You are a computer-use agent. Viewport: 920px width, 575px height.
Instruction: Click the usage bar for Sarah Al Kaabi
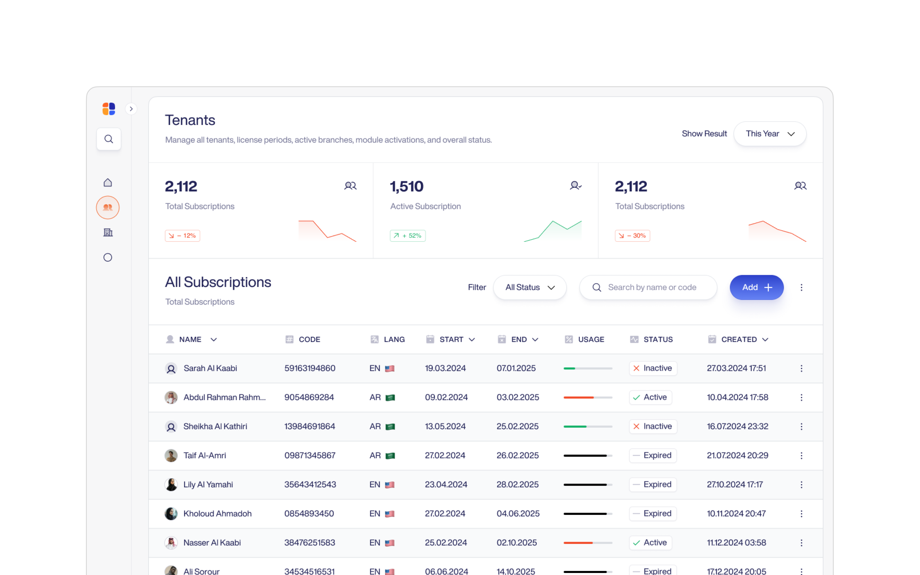pos(588,369)
